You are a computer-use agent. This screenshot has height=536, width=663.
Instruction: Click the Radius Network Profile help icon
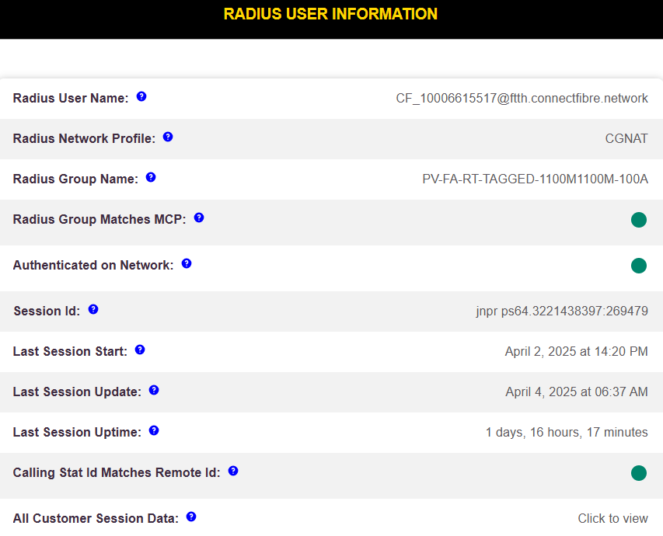167,136
